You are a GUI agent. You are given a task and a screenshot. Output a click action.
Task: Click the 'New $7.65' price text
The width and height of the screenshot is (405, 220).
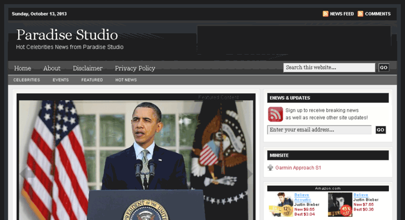tap(363, 204)
